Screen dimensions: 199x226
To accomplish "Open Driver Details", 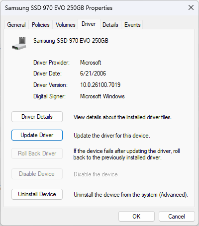I will (37, 117).
